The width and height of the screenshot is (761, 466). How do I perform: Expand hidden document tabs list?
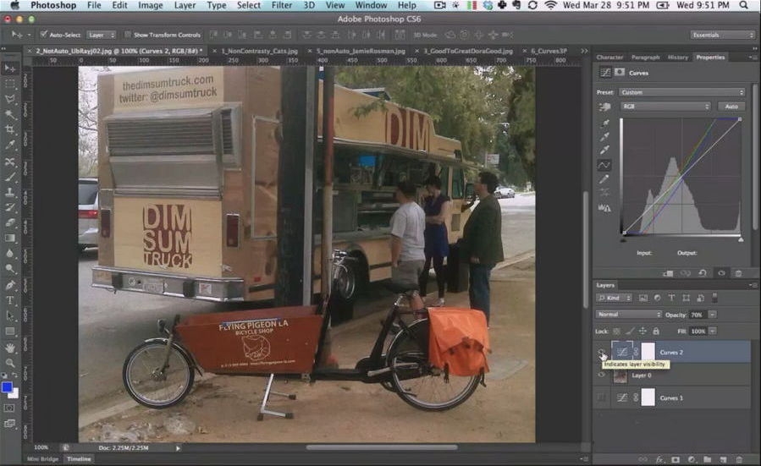[584, 51]
